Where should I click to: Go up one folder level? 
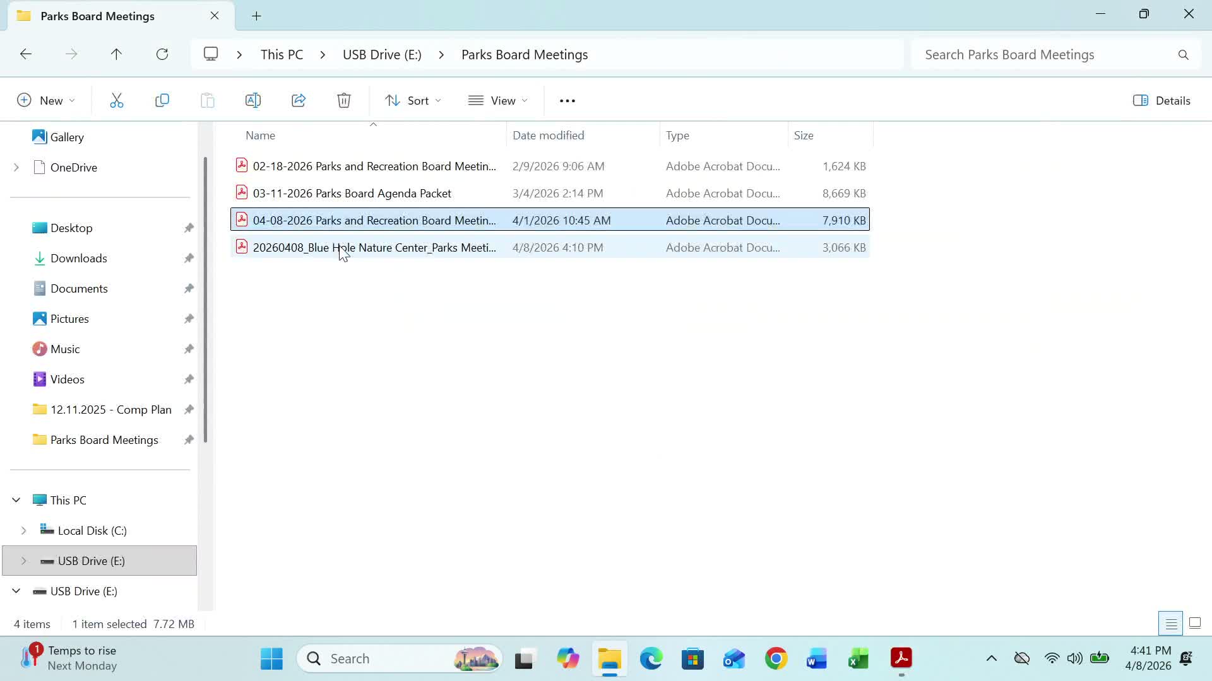click(x=116, y=55)
